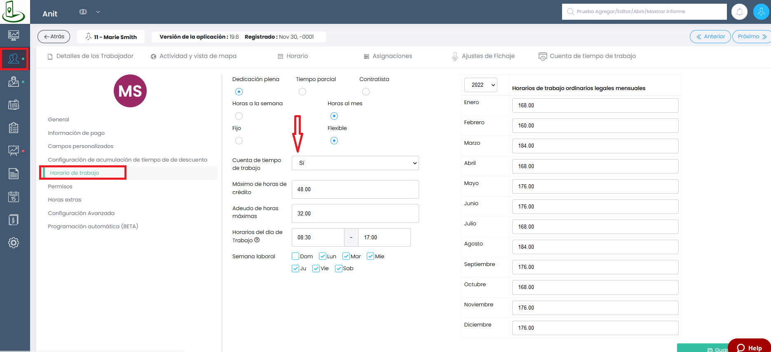The height and width of the screenshot is (352, 771).
Task: Switch to Detalles de los Trabajador tab
Action: coord(91,56)
